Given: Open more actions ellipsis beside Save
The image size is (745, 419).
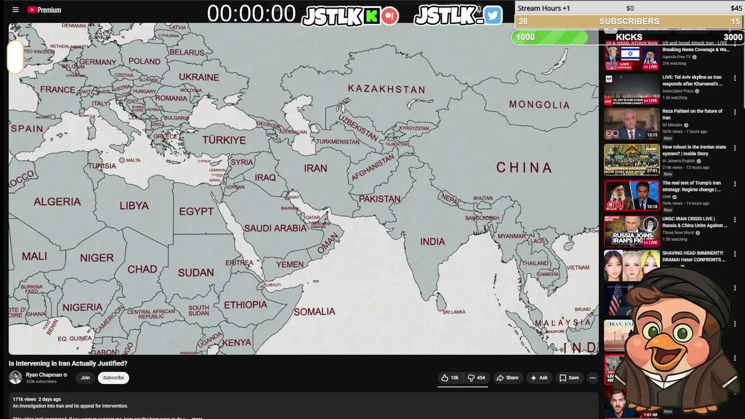Looking at the screenshot, I should click(593, 378).
